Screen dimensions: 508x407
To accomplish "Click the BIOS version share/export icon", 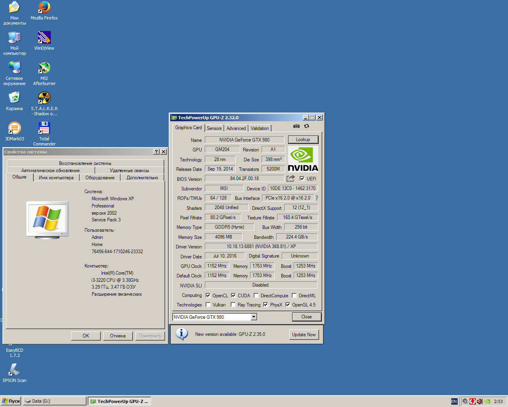I will (x=291, y=178).
